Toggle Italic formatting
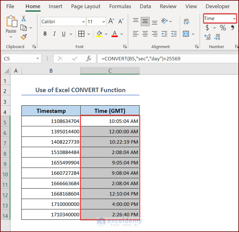This screenshot has width=239, height=232. [55, 34]
